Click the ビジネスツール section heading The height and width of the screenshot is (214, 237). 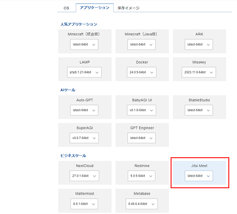coord(73,156)
